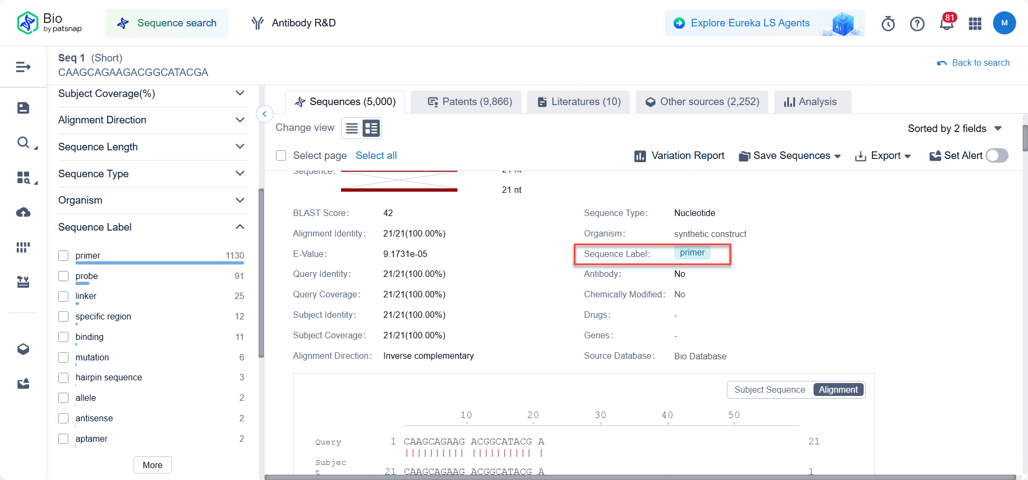Click the history timer icon
Image resolution: width=1028 pixels, height=480 pixels.
888,24
